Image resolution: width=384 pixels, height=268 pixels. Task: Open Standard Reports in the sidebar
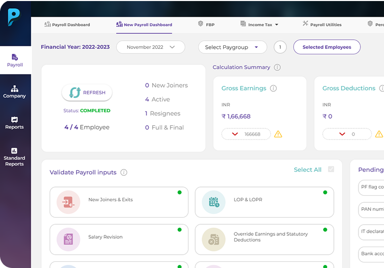coord(14,157)
